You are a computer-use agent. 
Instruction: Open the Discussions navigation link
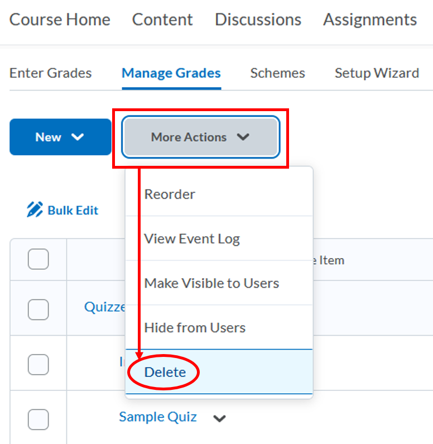[258, 20]
